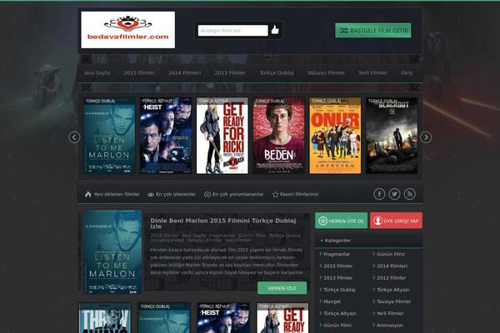Screen dimensions: 500x333
Task: Select Favori filmleriniz tab
Action: coord(296,194)
